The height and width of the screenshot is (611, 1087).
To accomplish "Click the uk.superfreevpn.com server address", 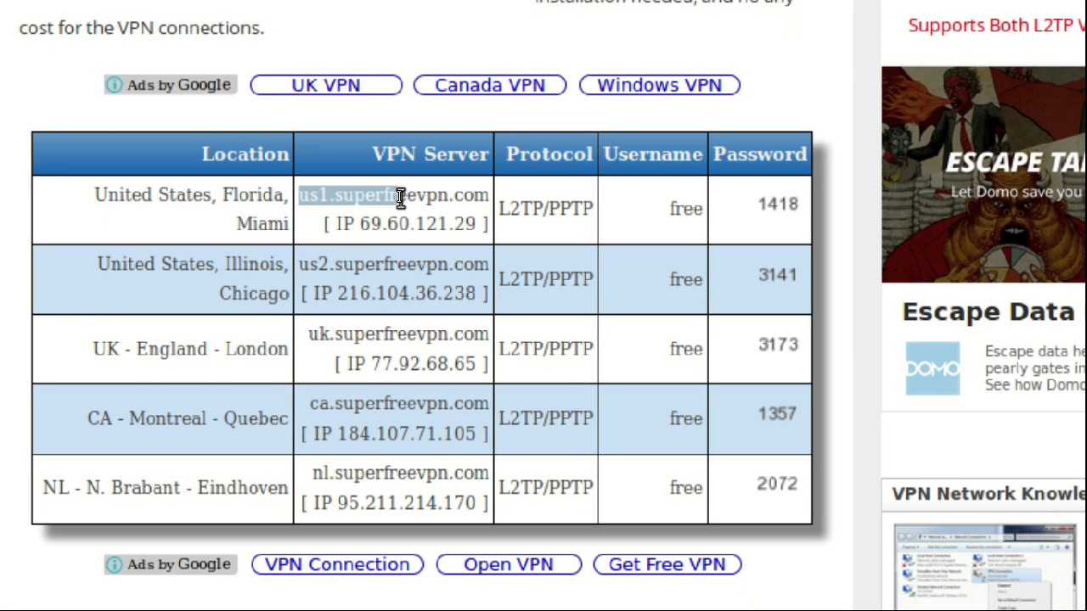I will [398, 334].
